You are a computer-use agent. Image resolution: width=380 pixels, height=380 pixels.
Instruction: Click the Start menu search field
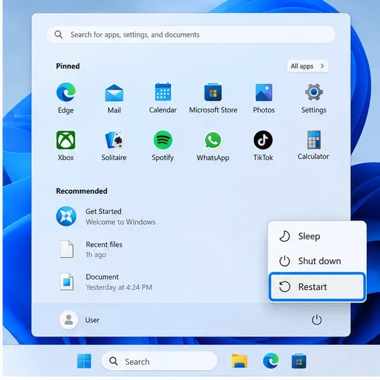click(x=191, y=35)
